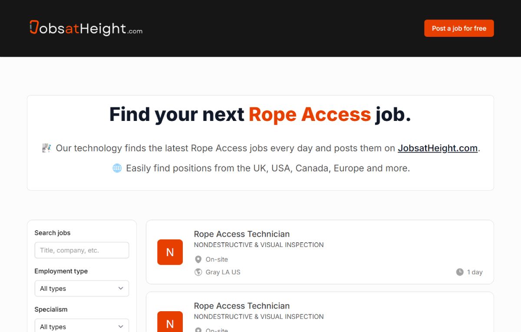Click the clock icon next to 1 day
This screenshot has height=332, width=521.
coord(460,272)
